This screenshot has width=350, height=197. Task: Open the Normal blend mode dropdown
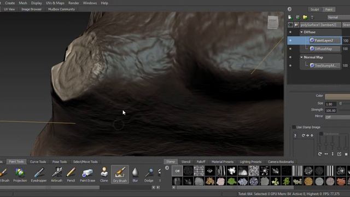[x=339, y=17]
